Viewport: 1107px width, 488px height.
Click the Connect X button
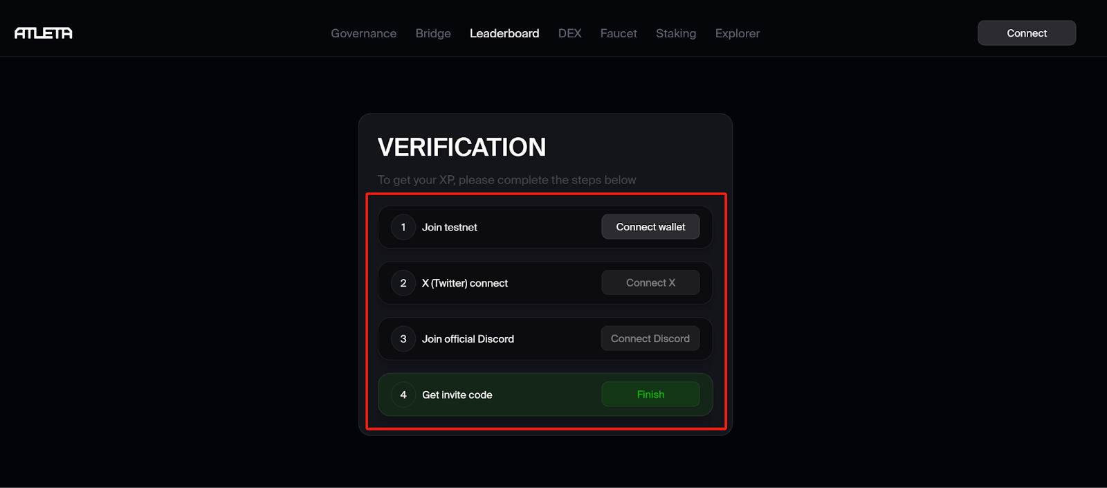[650, 282]
